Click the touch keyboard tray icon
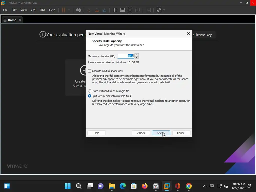 pyautogui.click(x=212, y=186)
